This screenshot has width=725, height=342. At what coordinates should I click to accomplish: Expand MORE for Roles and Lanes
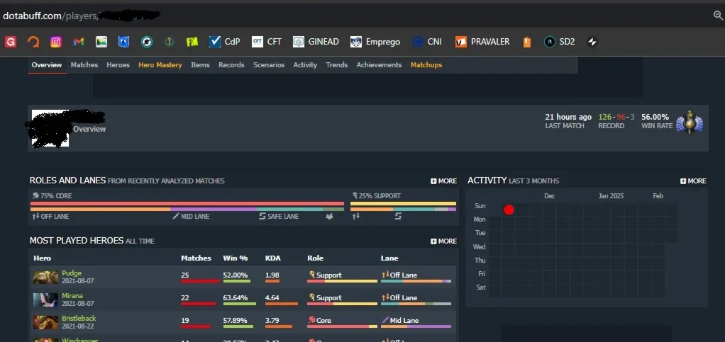click(443, 181)
